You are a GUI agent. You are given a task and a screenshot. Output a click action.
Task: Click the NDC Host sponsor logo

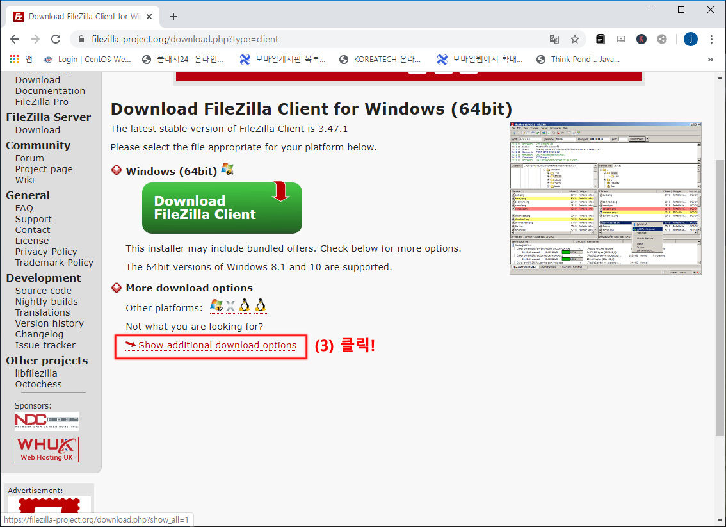click(47, 421)
